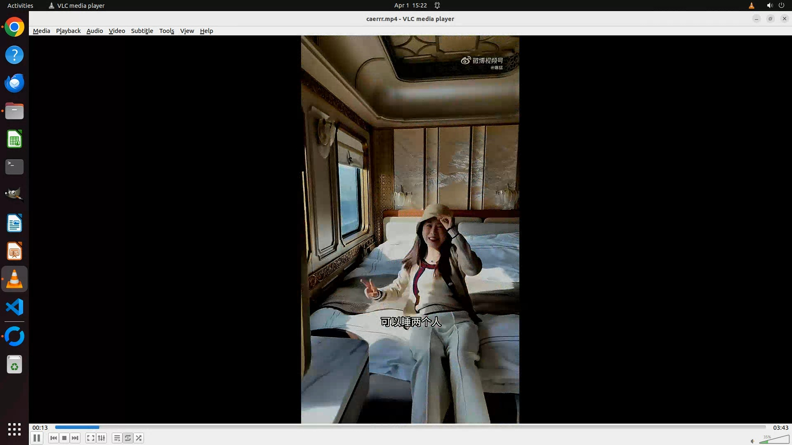Open the Media menu
The width and height of the screenshot is (792, 445).
coord(41,31)
